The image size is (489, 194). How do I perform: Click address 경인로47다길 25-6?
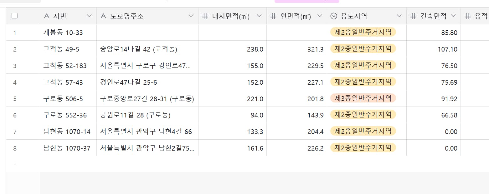point(129,82)
